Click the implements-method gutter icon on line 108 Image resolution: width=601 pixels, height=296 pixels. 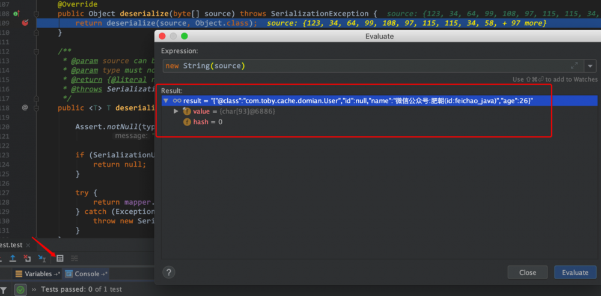pos(16,14)
